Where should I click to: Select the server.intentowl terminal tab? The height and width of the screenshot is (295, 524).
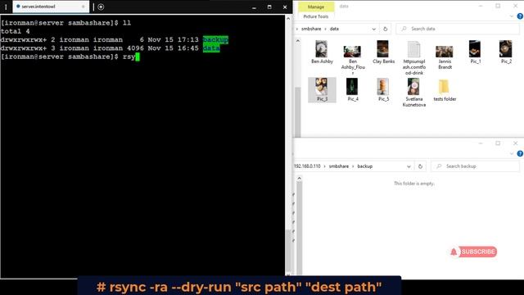[x=51, y=7]
